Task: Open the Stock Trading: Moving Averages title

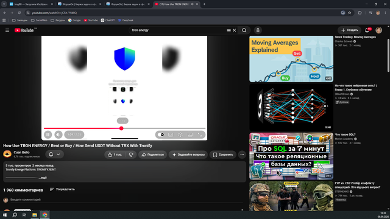Action: click(x=355, y=37)
